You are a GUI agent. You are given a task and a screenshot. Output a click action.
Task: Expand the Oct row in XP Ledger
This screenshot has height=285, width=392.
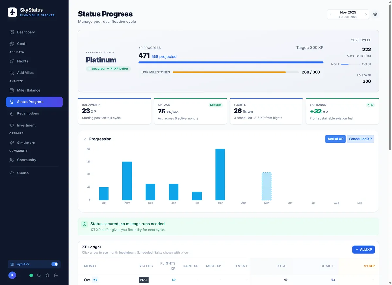tap(87, 280)
